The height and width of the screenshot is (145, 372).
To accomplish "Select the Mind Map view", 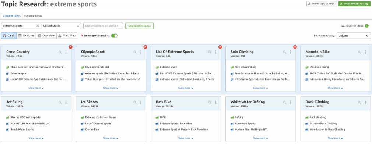I will click(x=67, y=36).
